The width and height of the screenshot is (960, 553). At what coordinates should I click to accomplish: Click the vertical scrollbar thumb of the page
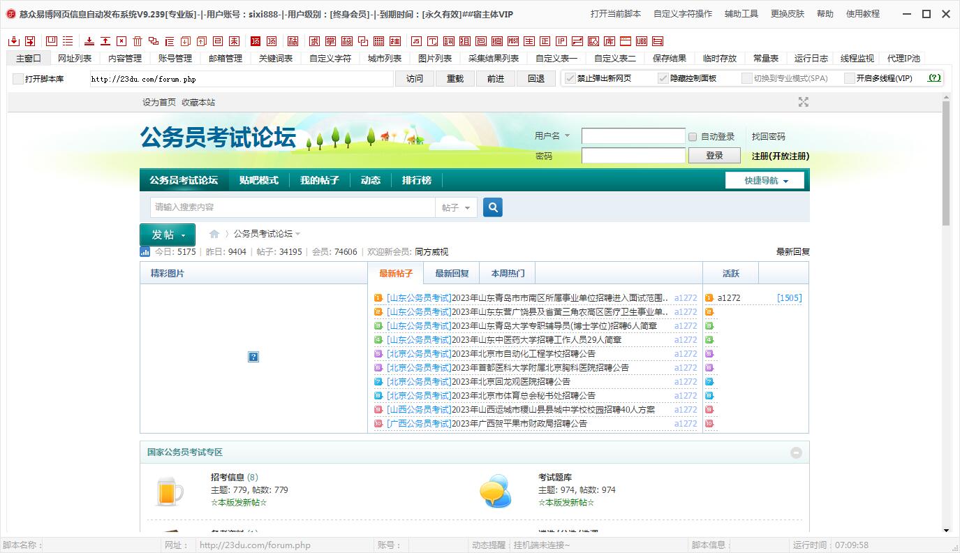click(x=946, y=163)
